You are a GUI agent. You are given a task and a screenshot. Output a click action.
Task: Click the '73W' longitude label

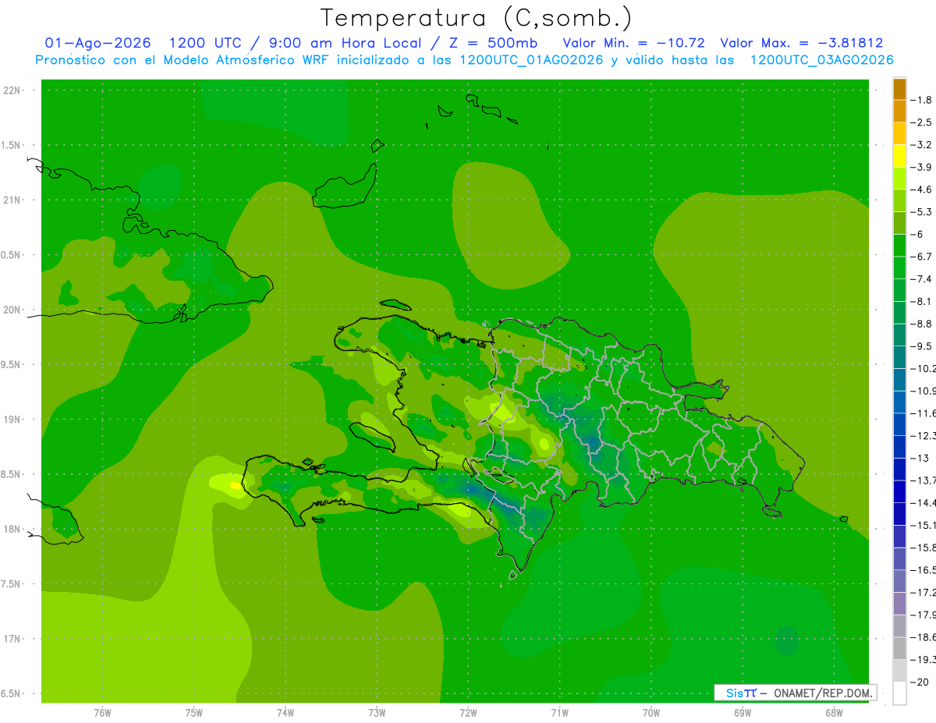(376, 713)
